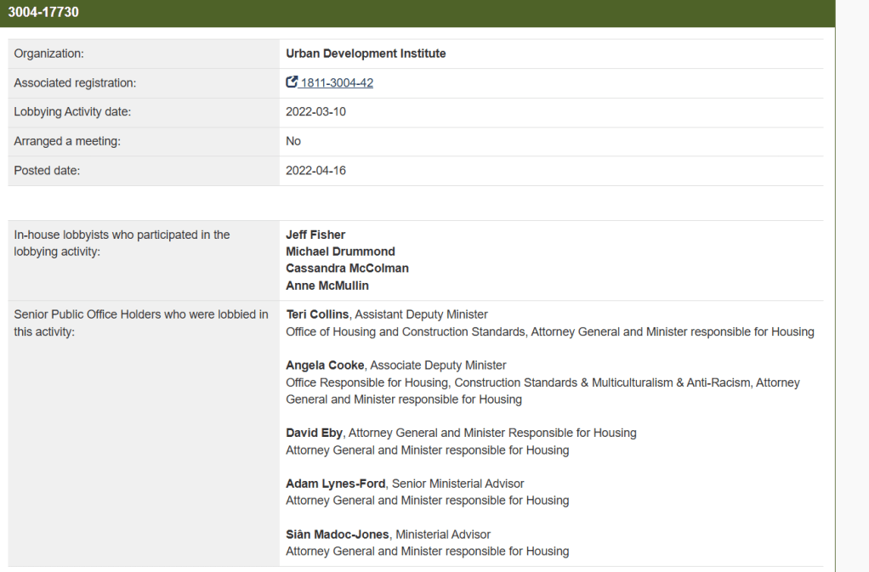The height and width of the screenshot is (572, 869).
Task: Click the 'Senior Public Office Holders' row label
Action: (x=140, y=314)
